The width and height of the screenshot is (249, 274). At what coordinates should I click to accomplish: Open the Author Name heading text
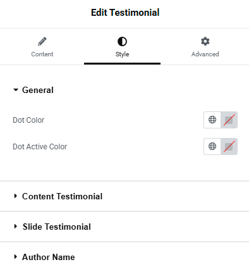pyautogui.click(x=49, y=257)
